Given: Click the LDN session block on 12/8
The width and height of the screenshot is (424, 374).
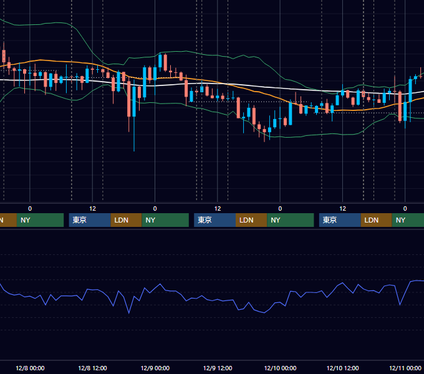Looking at the screenshot, I should (x=127, y=220).
